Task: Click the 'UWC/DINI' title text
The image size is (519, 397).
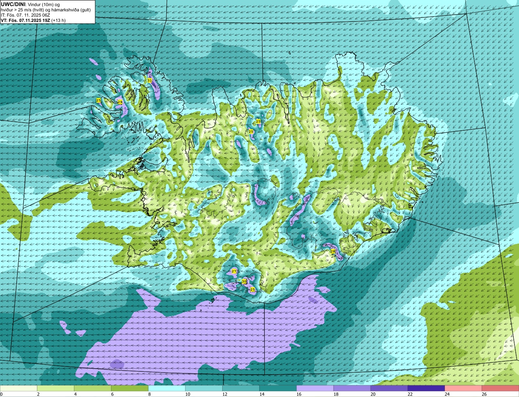Action: 13,4
